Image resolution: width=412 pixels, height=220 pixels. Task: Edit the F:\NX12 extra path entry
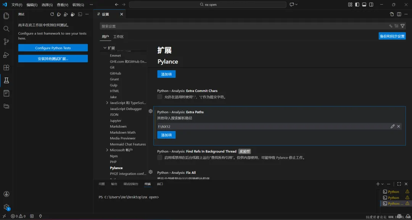(393, 126)
